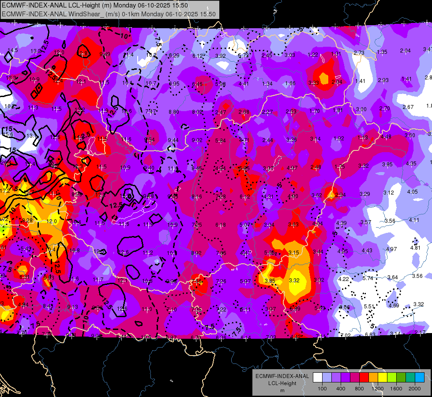Select the grid value 7.10
The image size is (432, 397).
pos(171,309)
